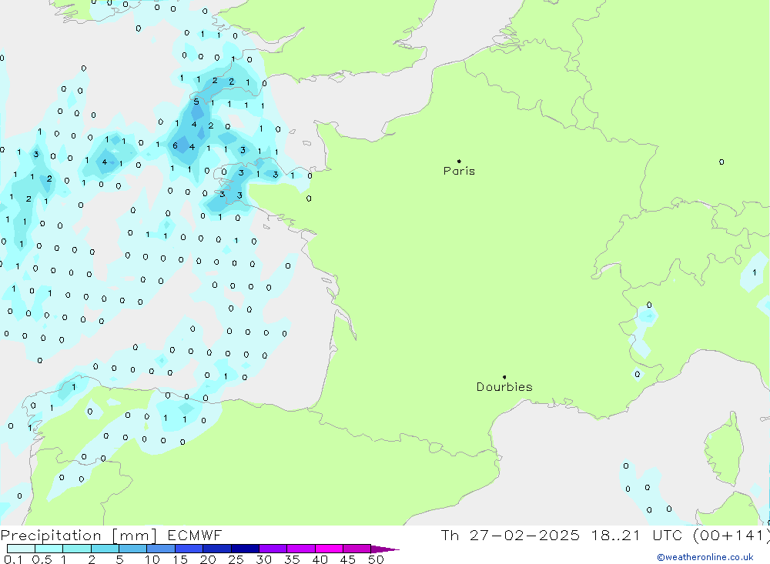
Task: Click the 'ECMWF' model label
Action: click(195, 536)
